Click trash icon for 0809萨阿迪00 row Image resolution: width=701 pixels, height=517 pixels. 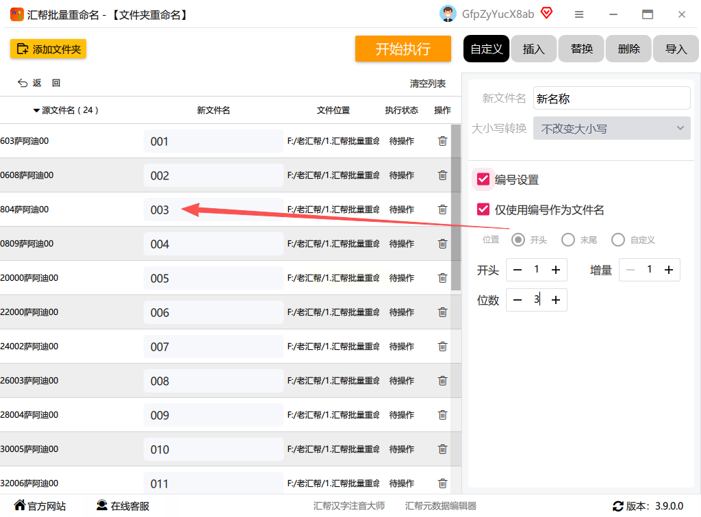coord(442,244)
